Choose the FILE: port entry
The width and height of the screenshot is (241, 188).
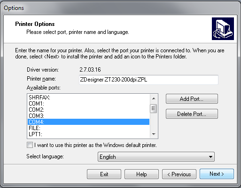[88, 128]
